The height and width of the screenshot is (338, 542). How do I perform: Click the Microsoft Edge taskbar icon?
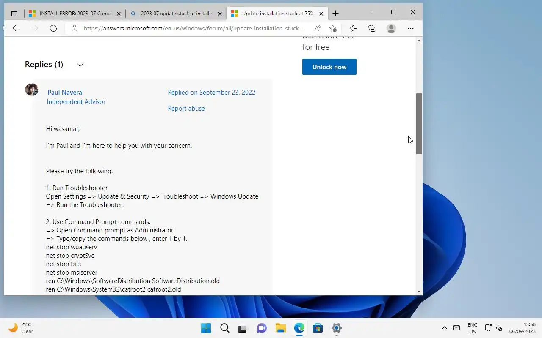(299, 328)
